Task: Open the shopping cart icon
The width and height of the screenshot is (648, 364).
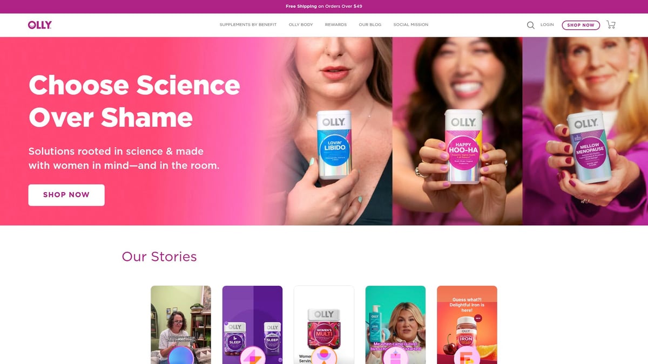Action: tap(611, 25)
